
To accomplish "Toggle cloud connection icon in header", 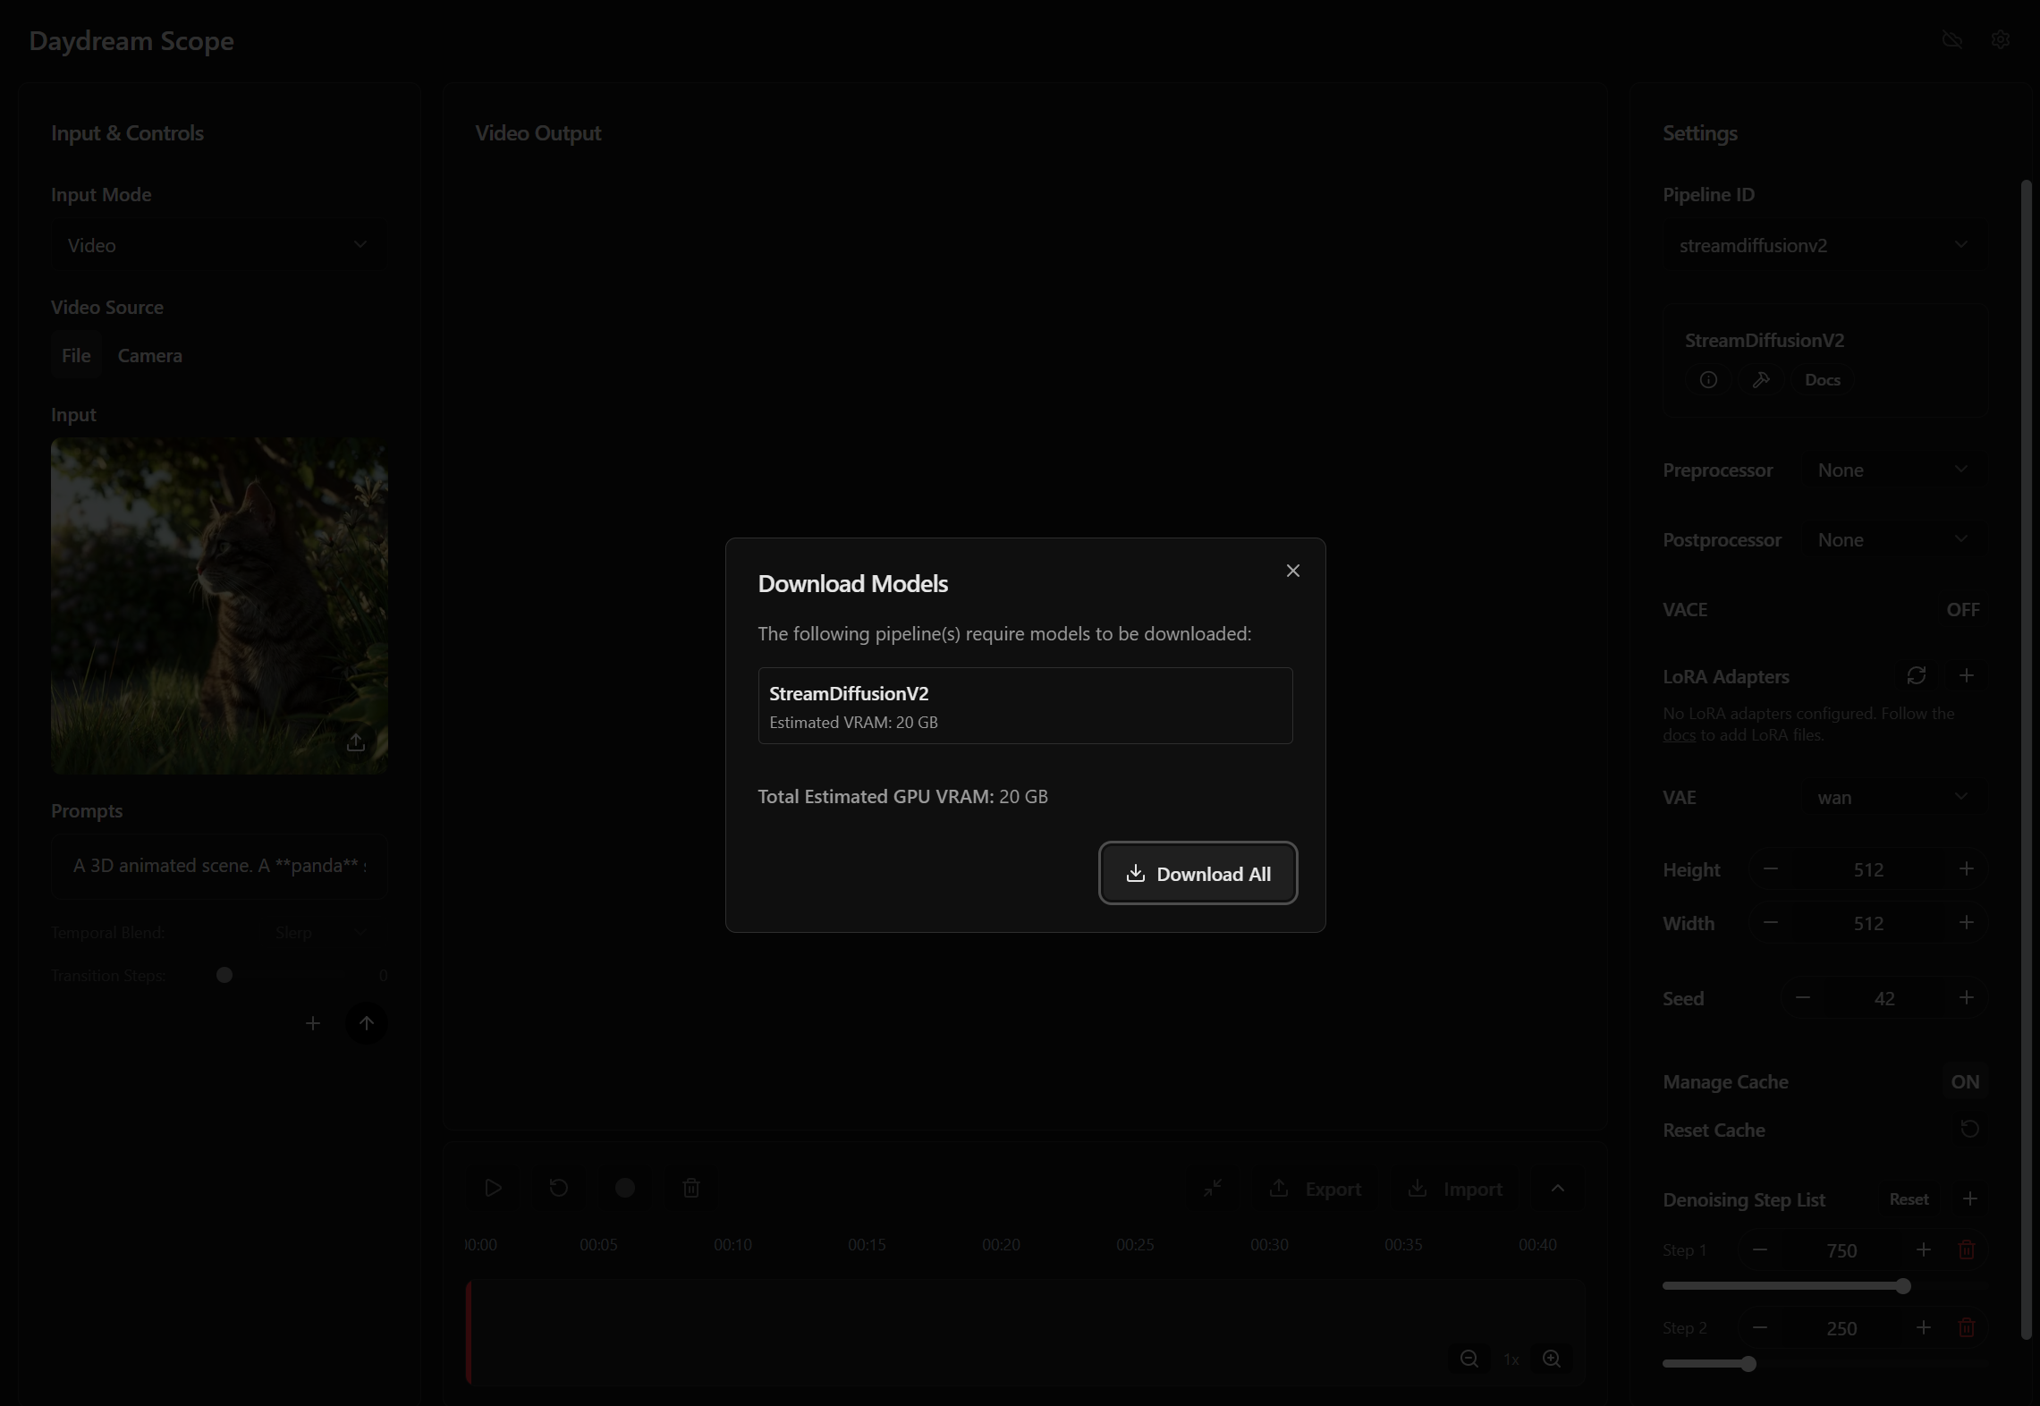I will click(x=1952, y=40).
